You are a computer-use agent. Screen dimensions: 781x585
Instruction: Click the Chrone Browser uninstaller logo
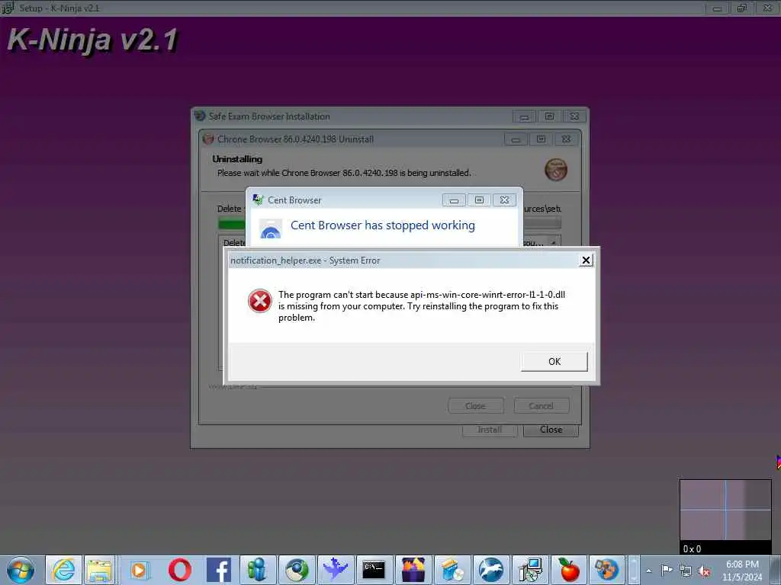[556, 170]
